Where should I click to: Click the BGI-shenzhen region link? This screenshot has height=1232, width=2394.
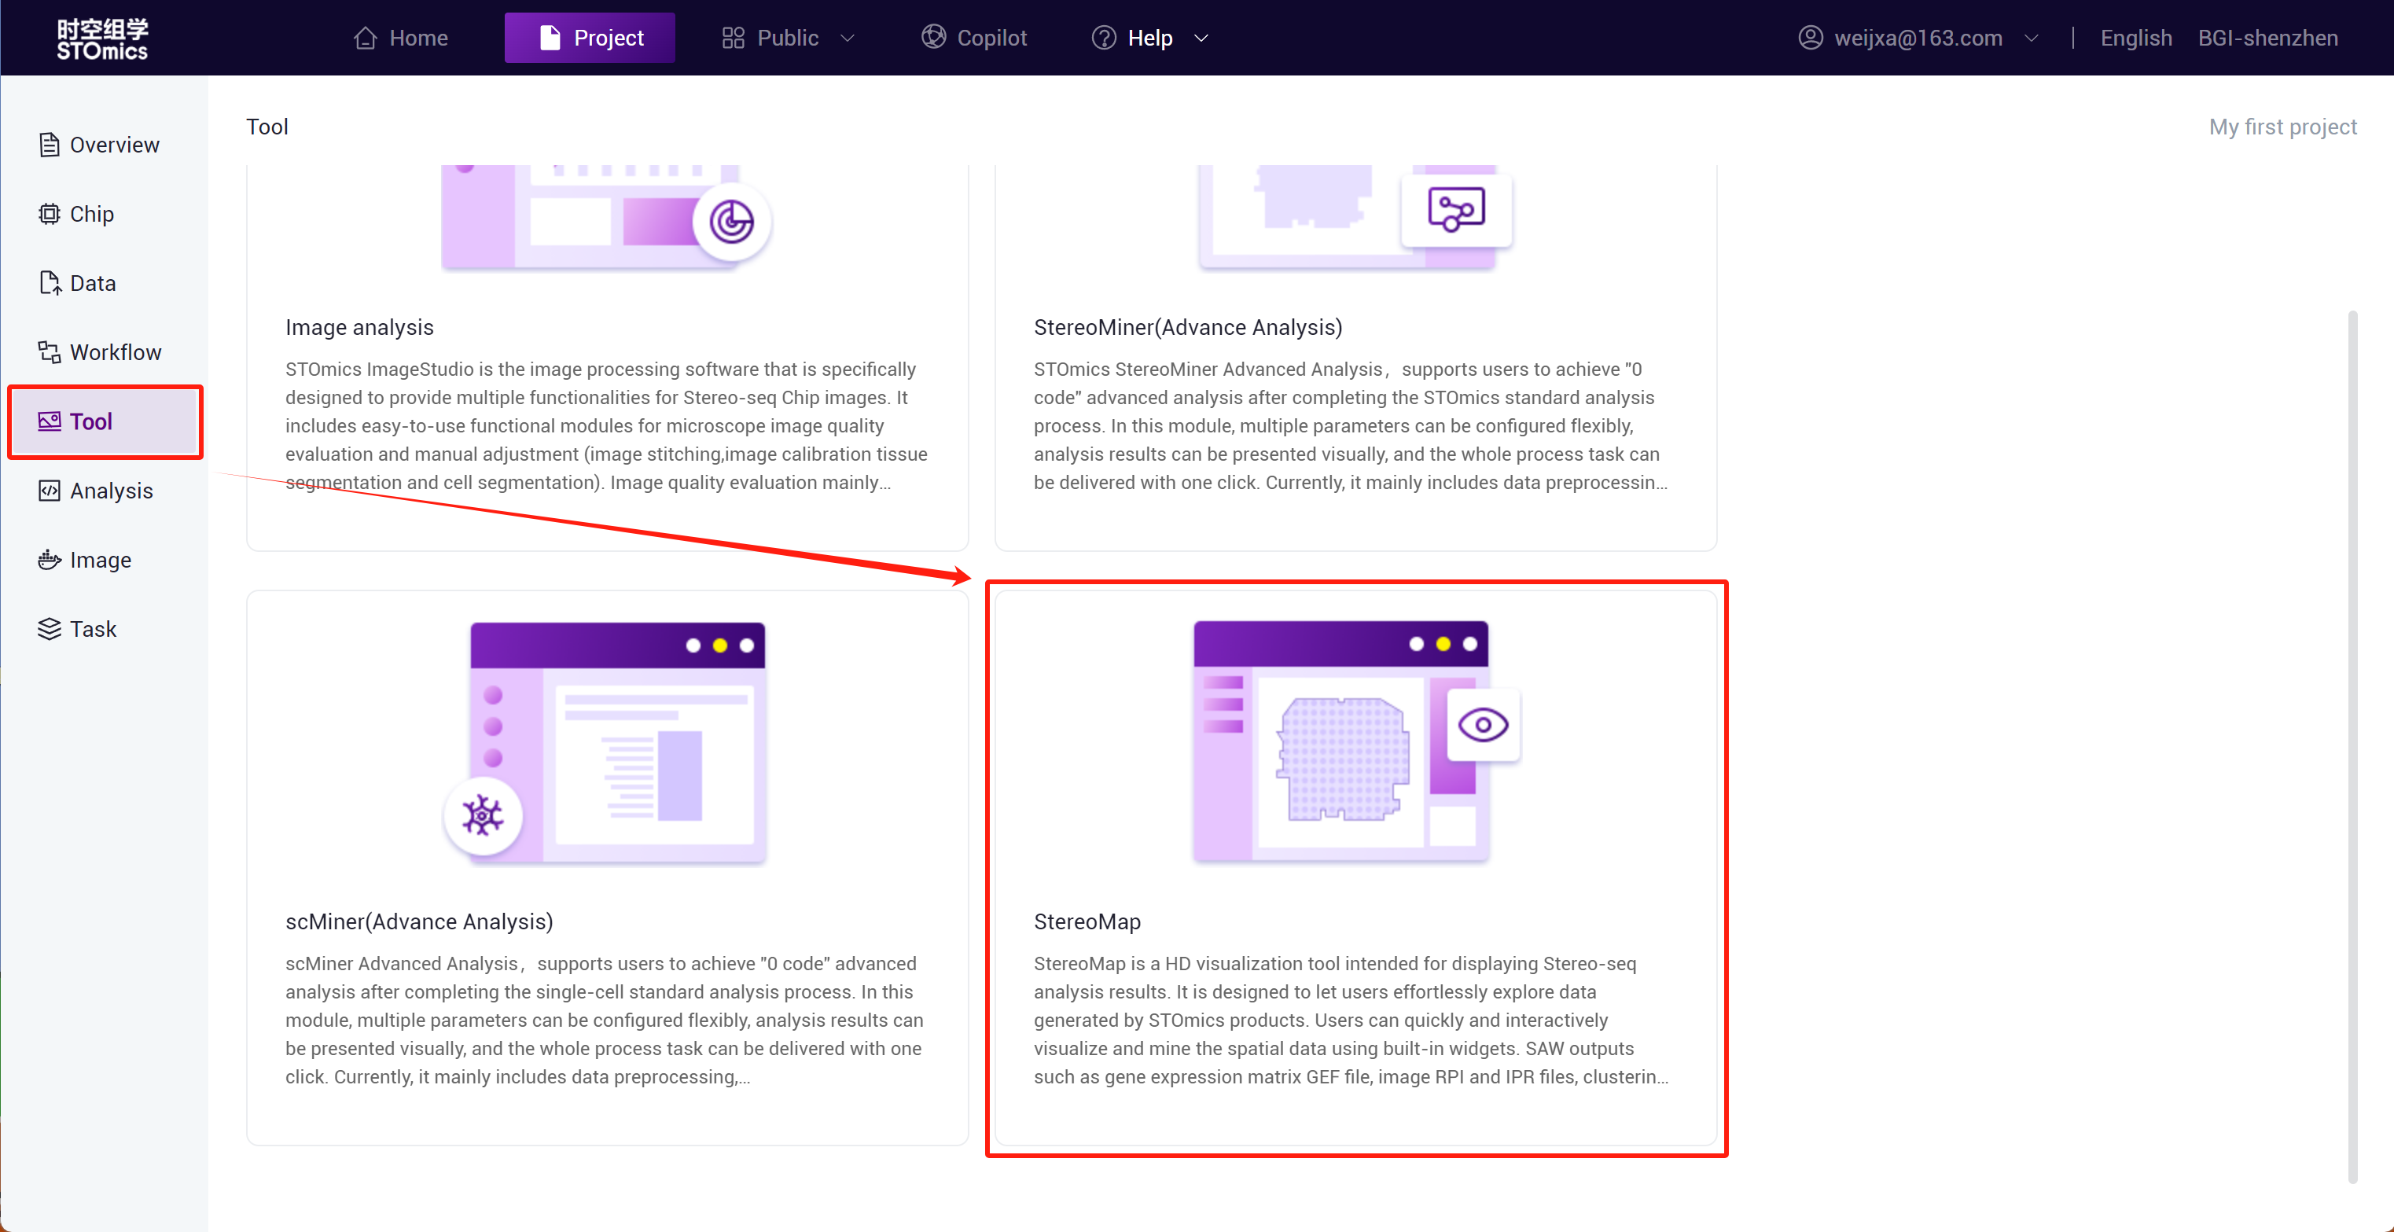[2267, 38]
